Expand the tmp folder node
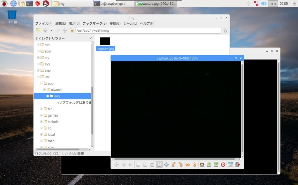 38,70
